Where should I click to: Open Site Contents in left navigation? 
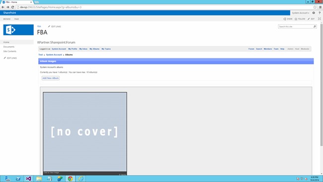click(x=9, y=51)
